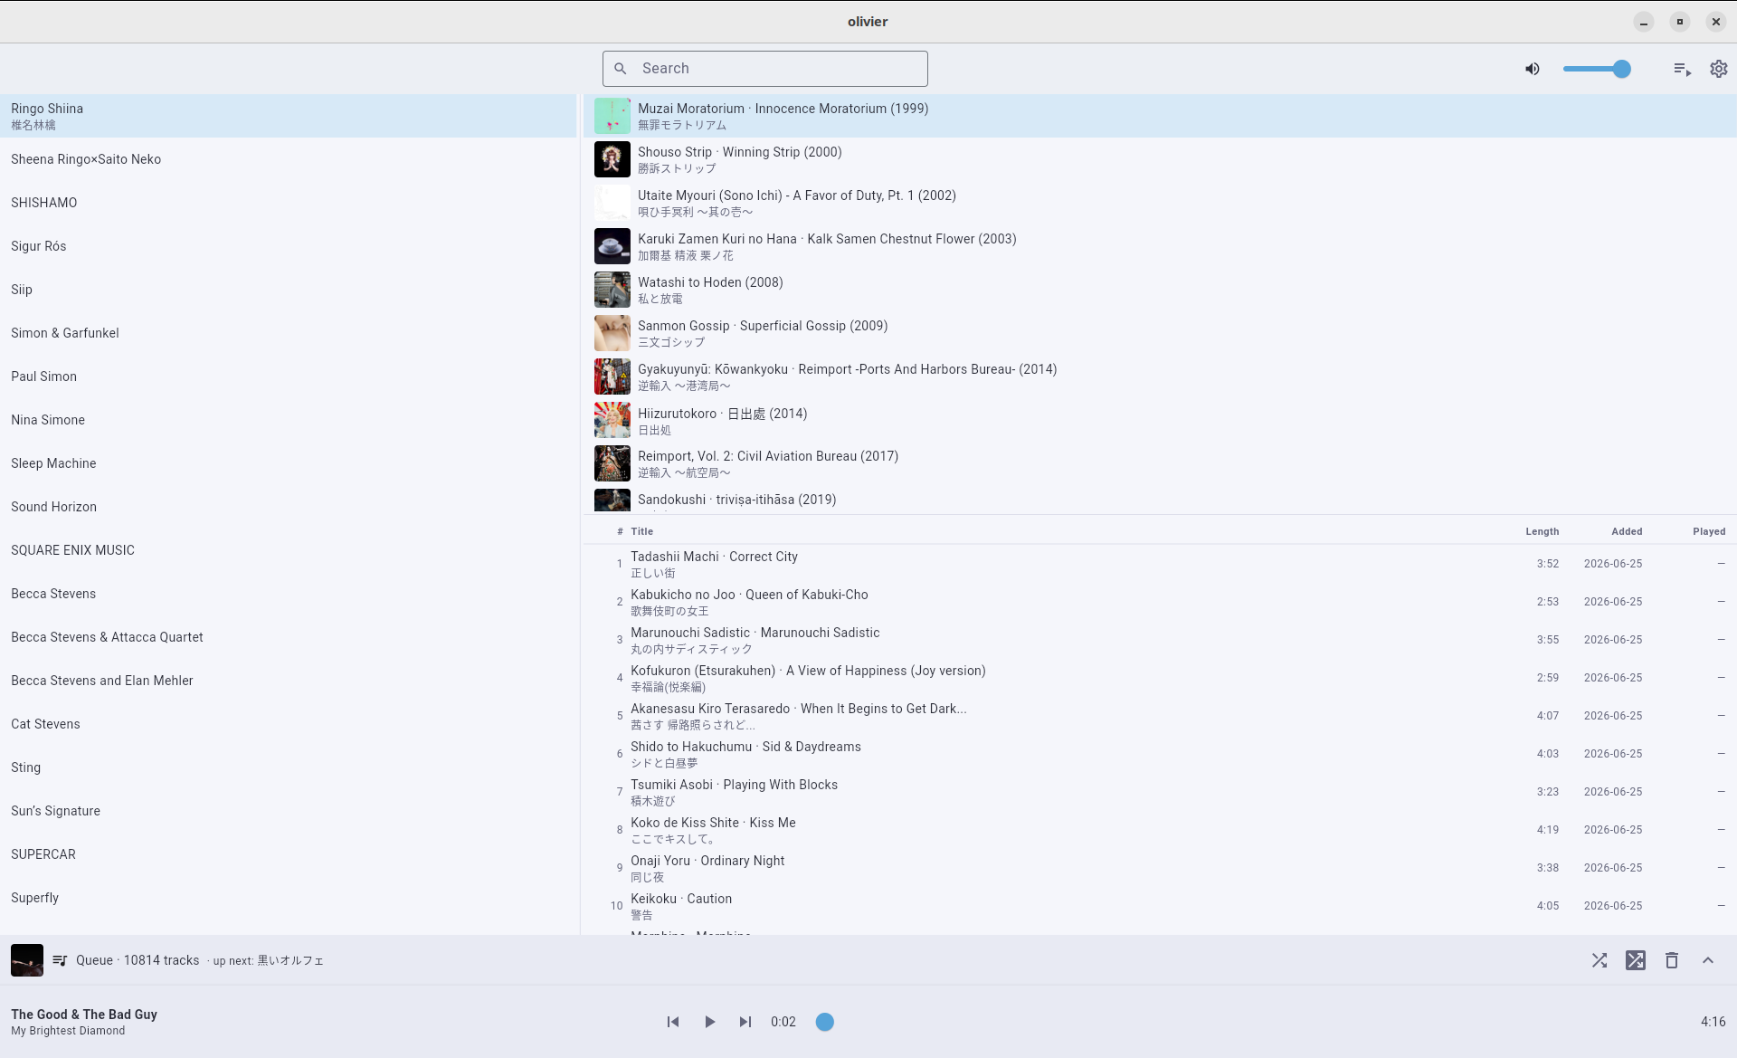Select artist Sheena Ringo×Saito Neko
Viewport: 1737px width, 1058px height.
[x=288, y=159]
